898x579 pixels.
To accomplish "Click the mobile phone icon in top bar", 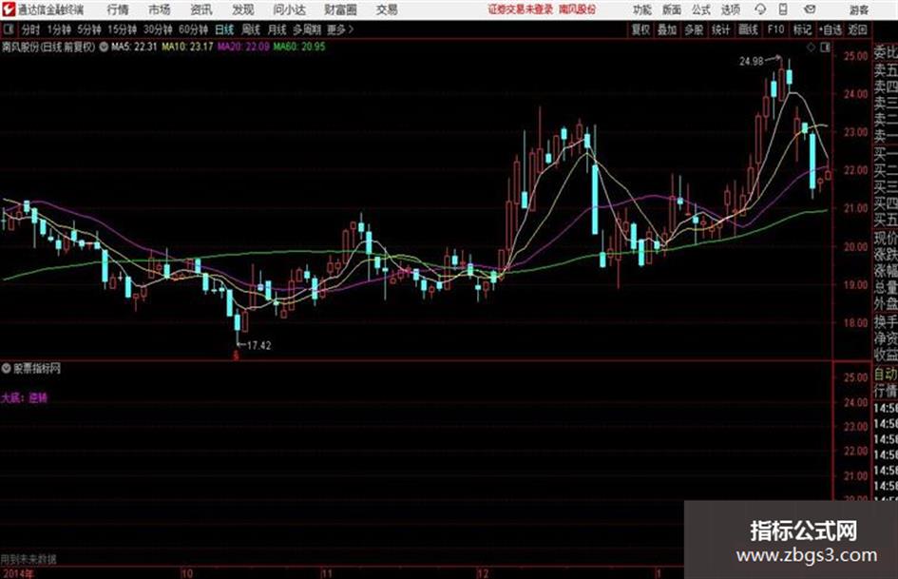I will point(783,10).
